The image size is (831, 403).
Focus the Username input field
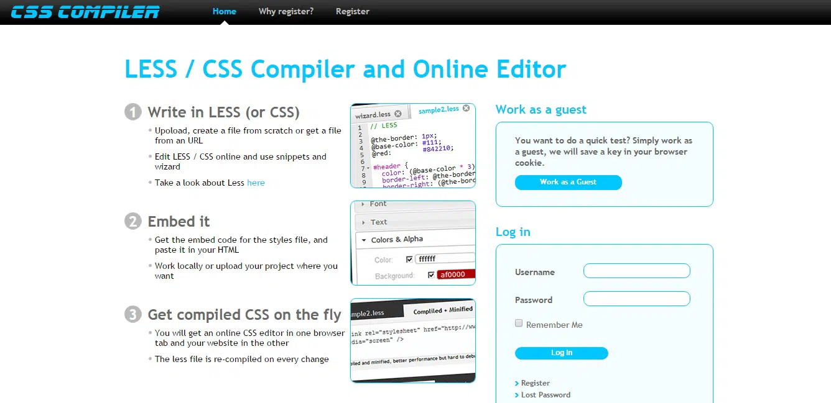636,271
